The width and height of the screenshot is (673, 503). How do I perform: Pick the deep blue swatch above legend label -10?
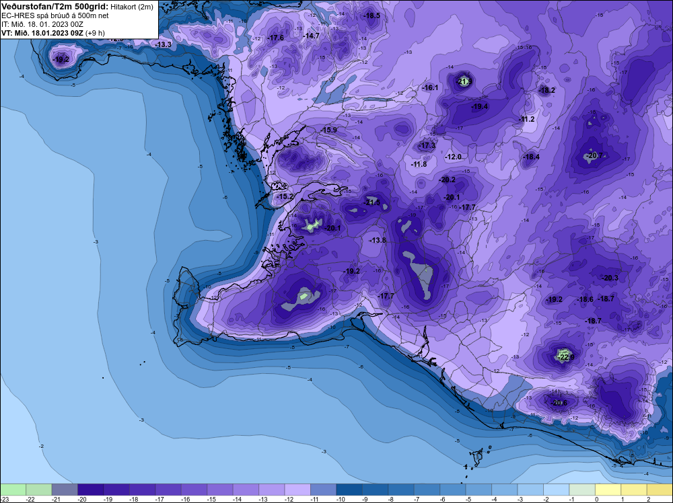(x=349, y=490)
